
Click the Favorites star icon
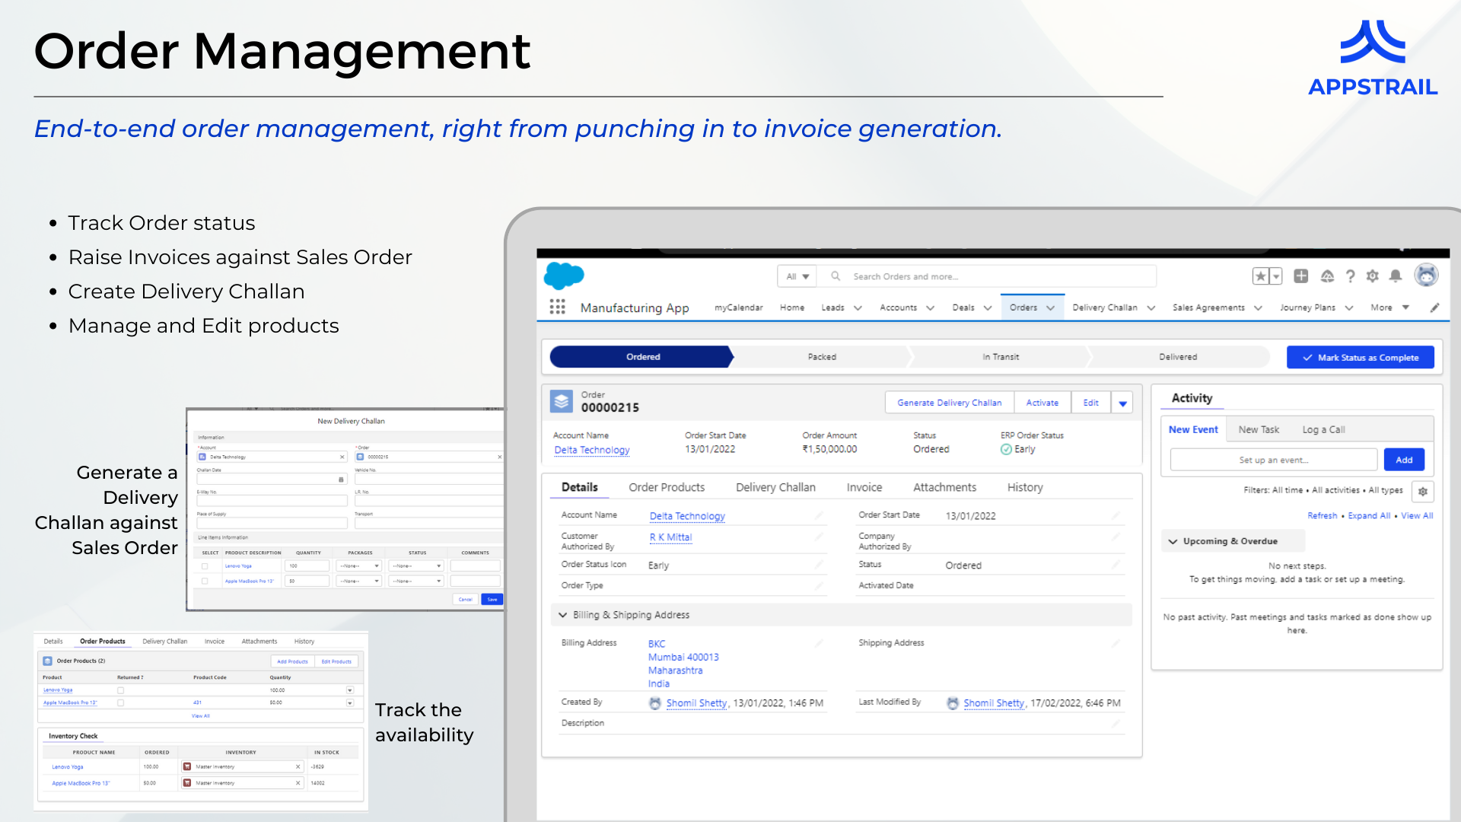[1261, 276]
